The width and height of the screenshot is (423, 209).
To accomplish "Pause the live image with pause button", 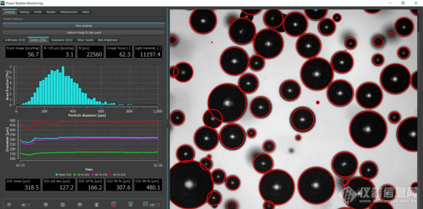I will click(x=96, y=205).
